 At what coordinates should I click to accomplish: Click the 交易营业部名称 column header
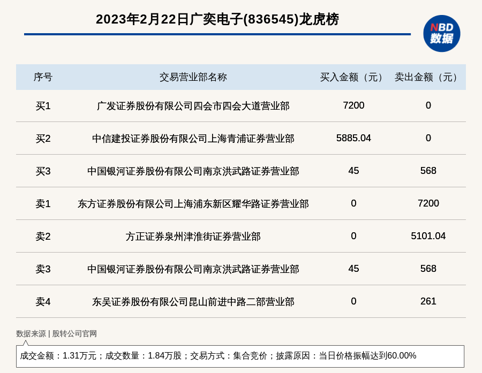tap(193, 77)
